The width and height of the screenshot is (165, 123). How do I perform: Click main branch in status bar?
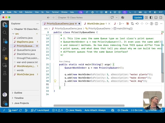(x=13, y=110)
